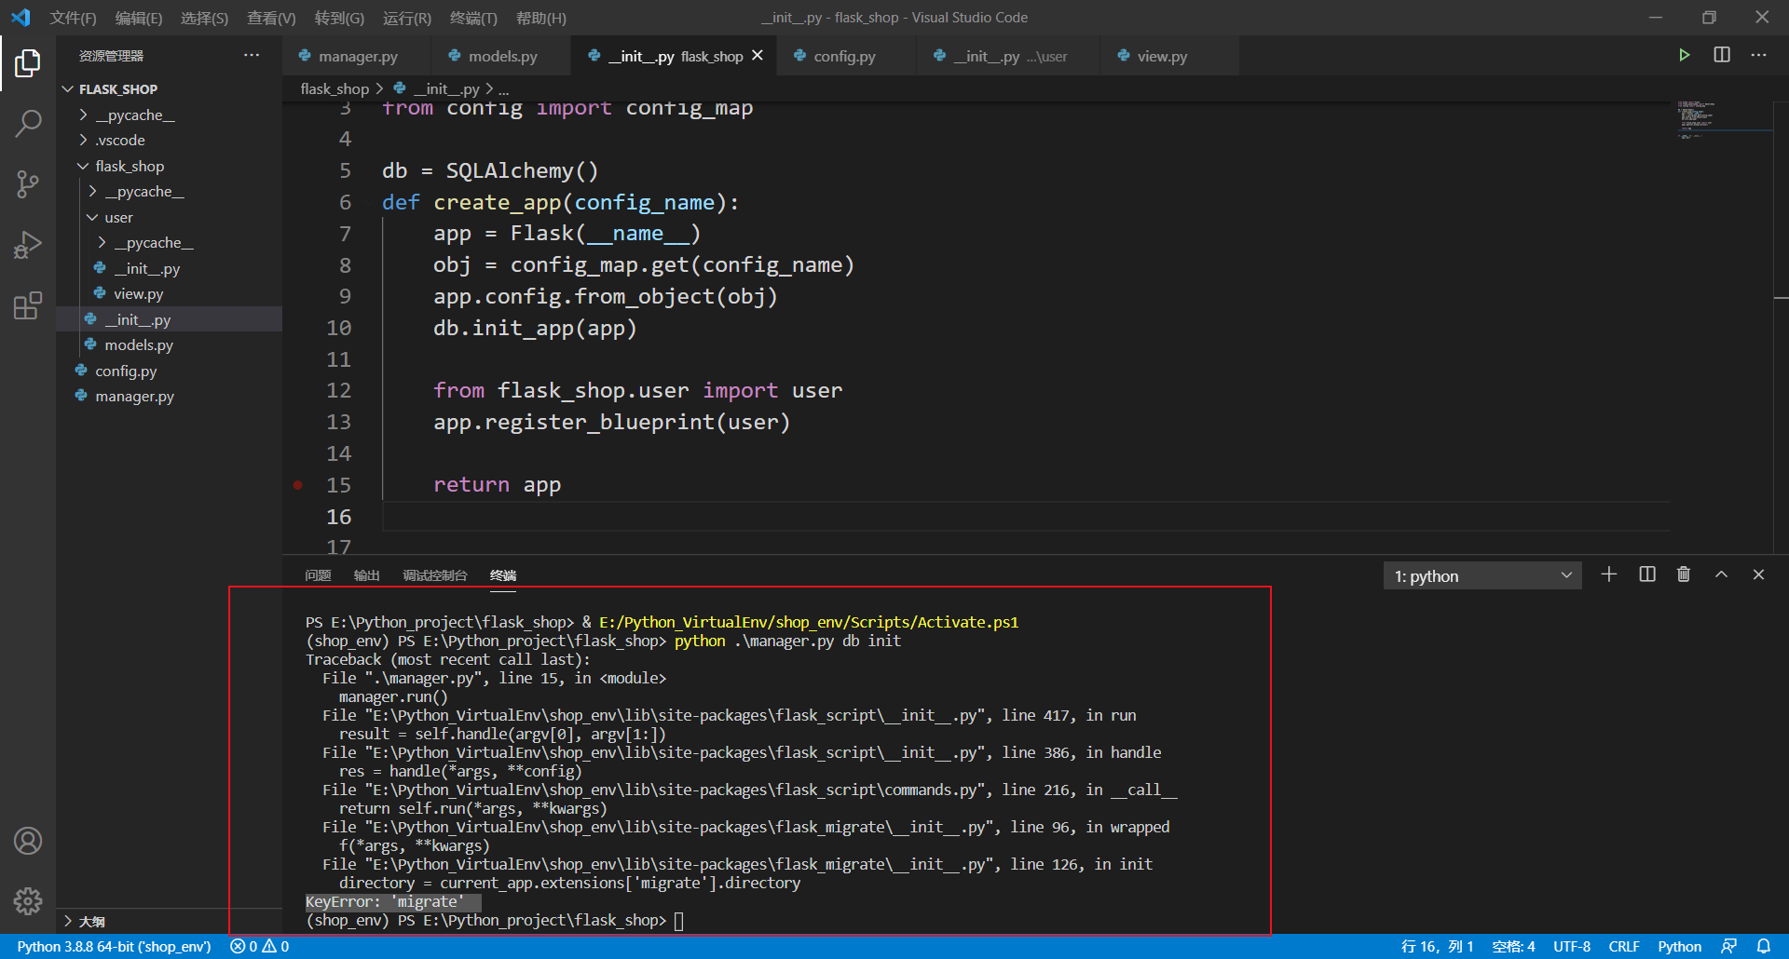Open view.py in the user folder

tap(169, 293)
